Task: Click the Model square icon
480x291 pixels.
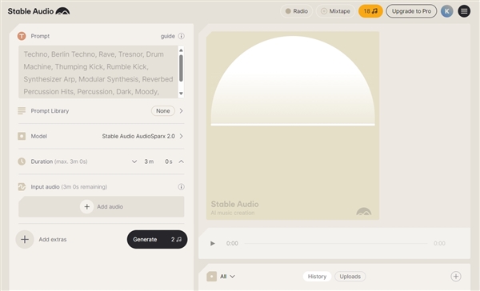Action: [x=22, y=136]
